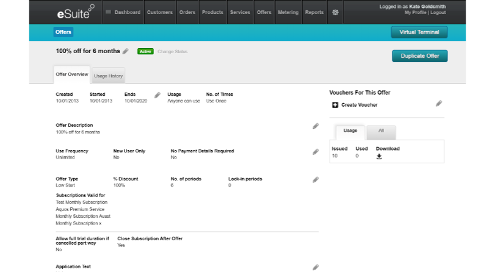Click the plus icon next to Create Voucher
Screen dimensions: 495x272
[x=335, y=105]
